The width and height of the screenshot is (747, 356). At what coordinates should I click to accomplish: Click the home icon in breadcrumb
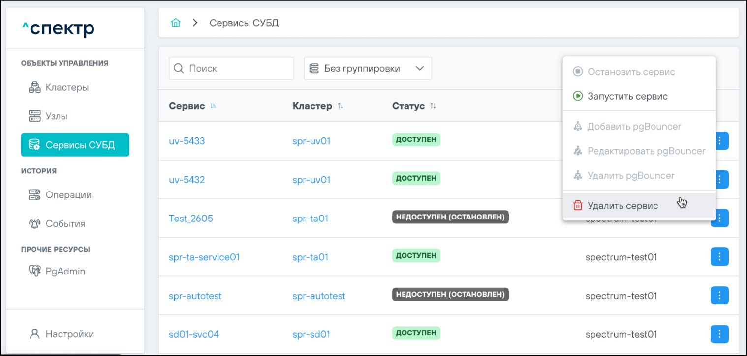click(175, 23)
